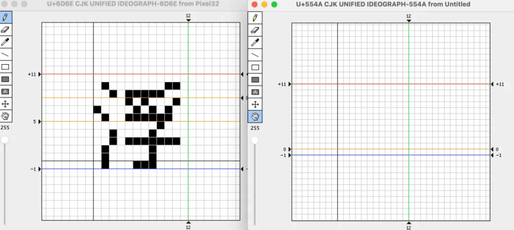This screenshot has height=230, width=514.
Task: Select the outlined Rectangle tool in the Pixel32 window
Action: tap(6, 67)
